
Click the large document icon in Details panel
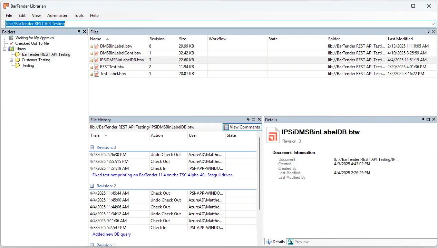273,135
